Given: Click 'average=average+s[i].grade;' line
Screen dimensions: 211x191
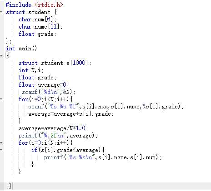Looking at the screenshot, I should pos(71,114).
